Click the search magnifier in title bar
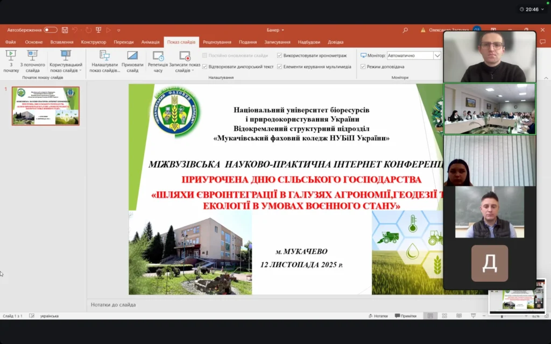This screenshot has width=551, height=344. point(405,30)
